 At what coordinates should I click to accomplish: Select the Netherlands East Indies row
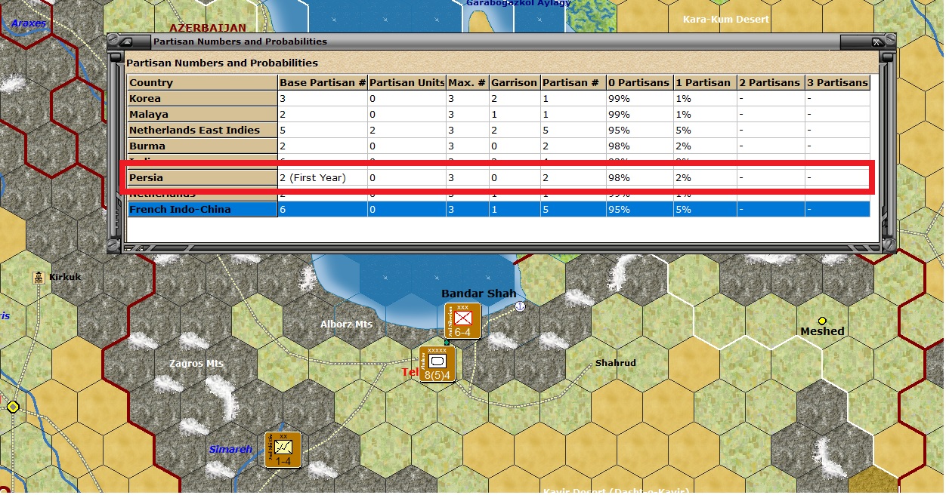tap(499, 131)
